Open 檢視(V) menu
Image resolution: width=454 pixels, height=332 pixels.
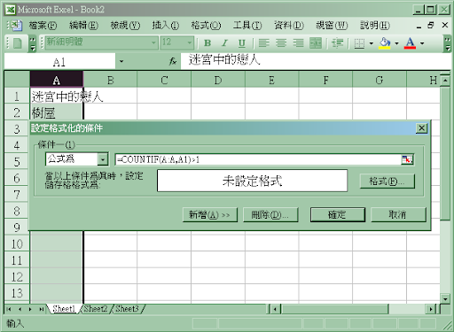pos(125,26)
